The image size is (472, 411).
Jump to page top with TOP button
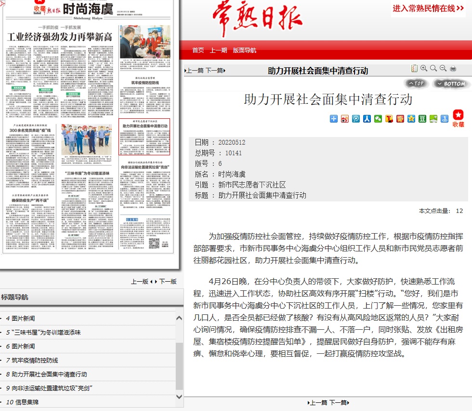(x=416, y=84)
